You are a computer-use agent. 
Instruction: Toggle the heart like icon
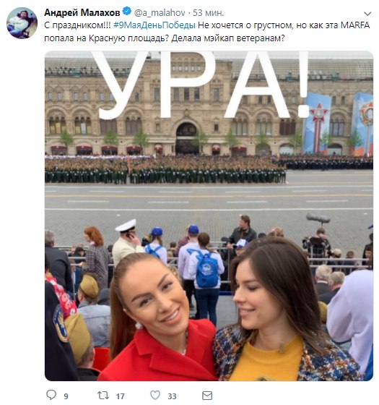pos(155,395)
